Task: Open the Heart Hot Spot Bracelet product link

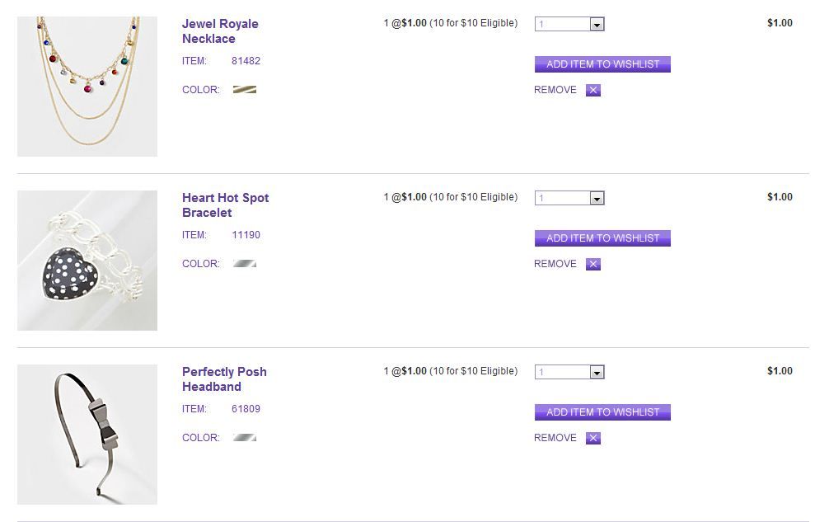Action: (x=225, y=205)
